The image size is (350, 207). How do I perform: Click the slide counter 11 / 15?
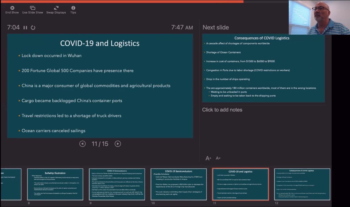pyautogui.click(x=100, y=144)
